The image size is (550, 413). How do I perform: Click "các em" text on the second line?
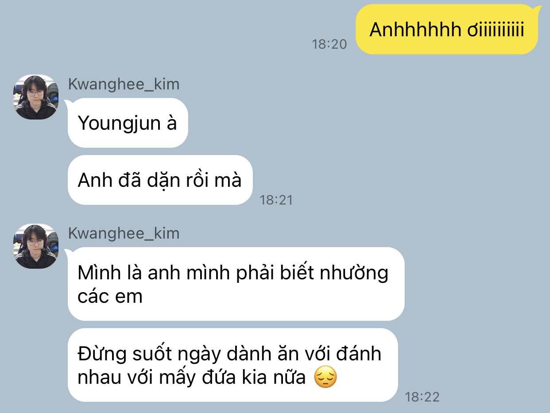tap(110, 297)
